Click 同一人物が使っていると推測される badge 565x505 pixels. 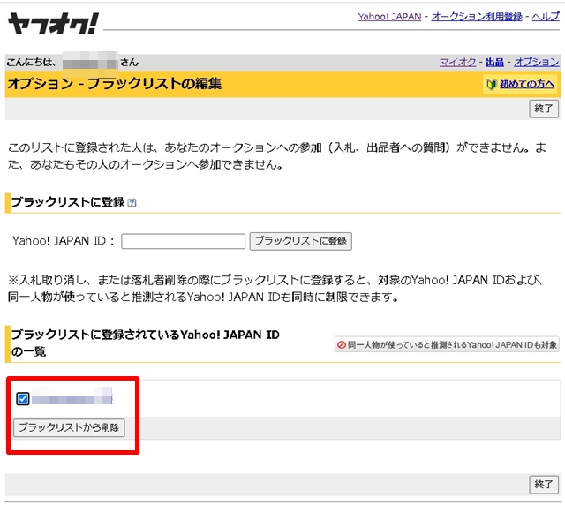click(x=447, y=344)
